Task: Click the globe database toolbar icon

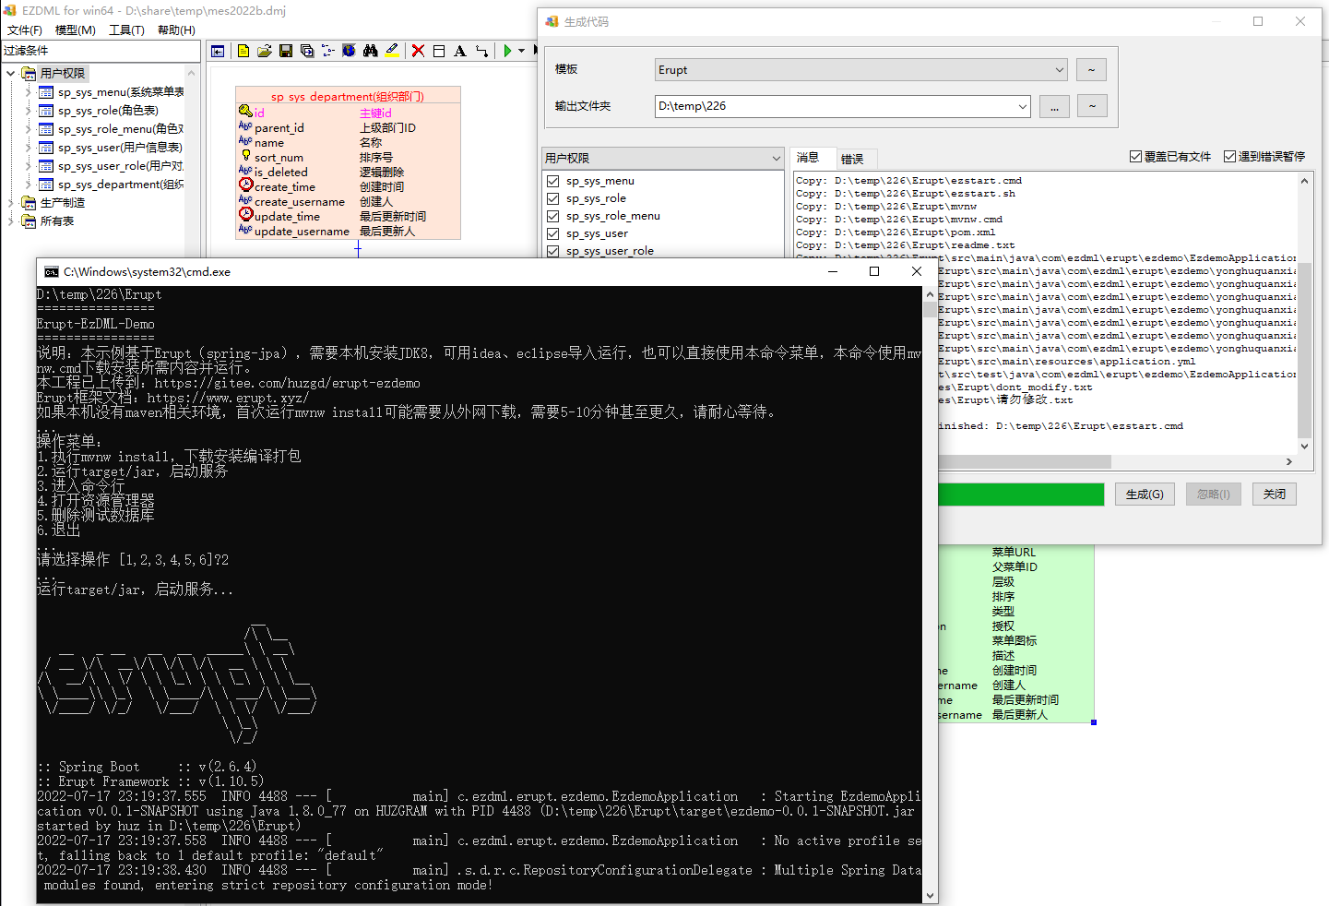Action: tap(349, 51)
